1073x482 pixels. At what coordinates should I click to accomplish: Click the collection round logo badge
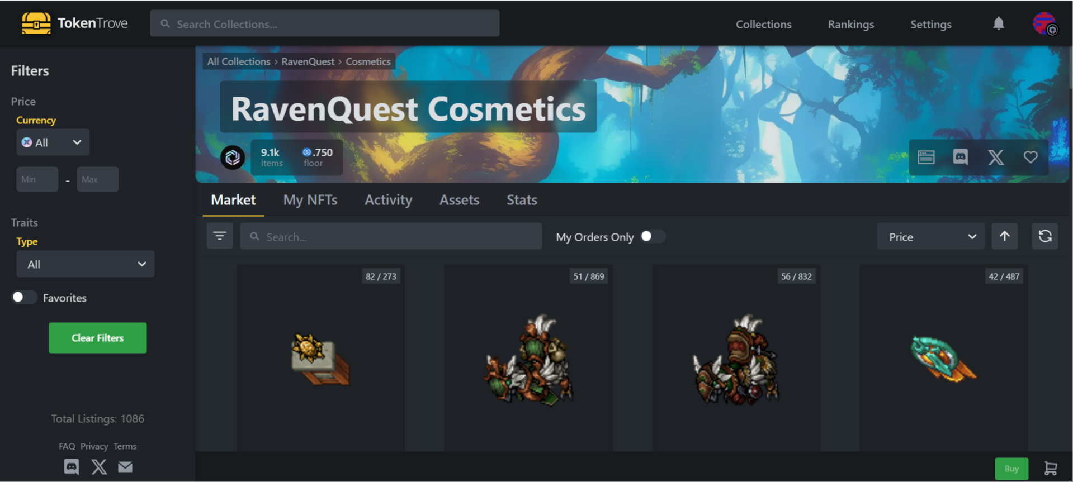pos(233,158)
